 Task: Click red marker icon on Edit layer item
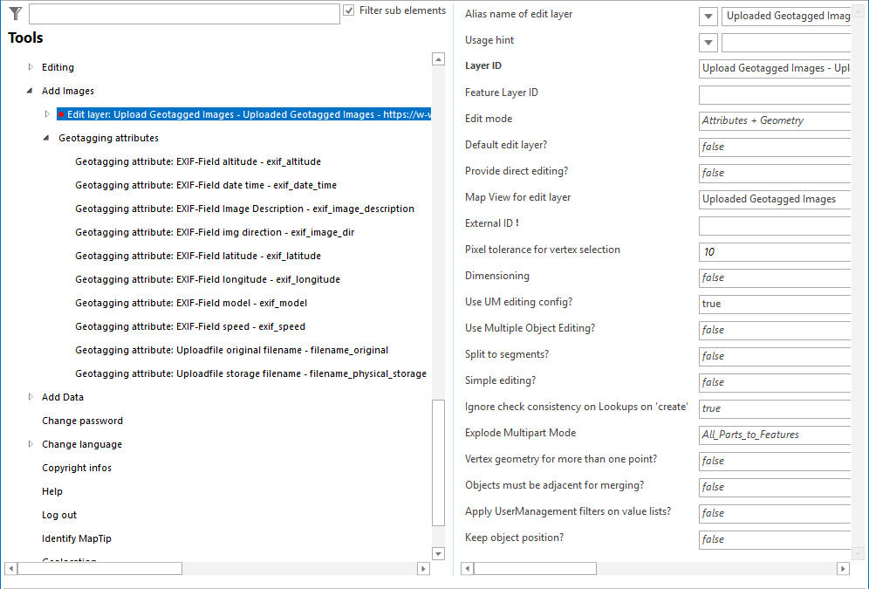(x=61, y=114)
